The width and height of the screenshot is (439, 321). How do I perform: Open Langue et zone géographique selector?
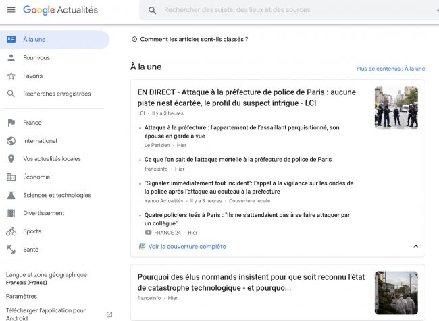(x=47, y=278)
